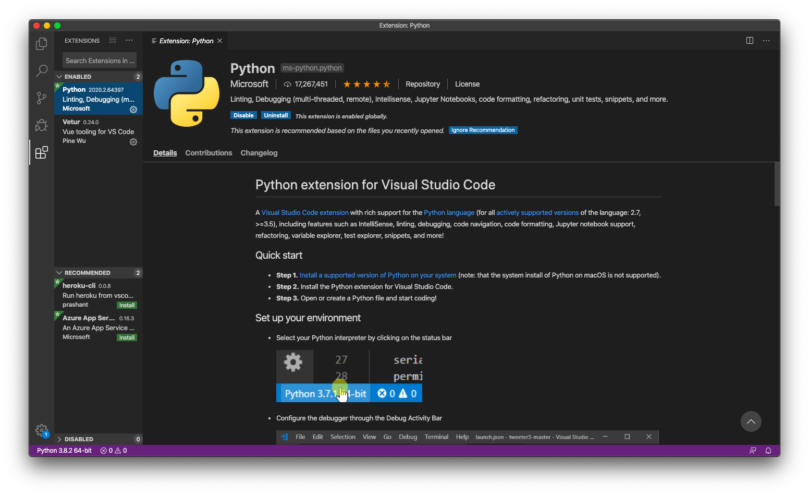Open manage gear for Python extension
Screen dimensions: 809x495
133,110
